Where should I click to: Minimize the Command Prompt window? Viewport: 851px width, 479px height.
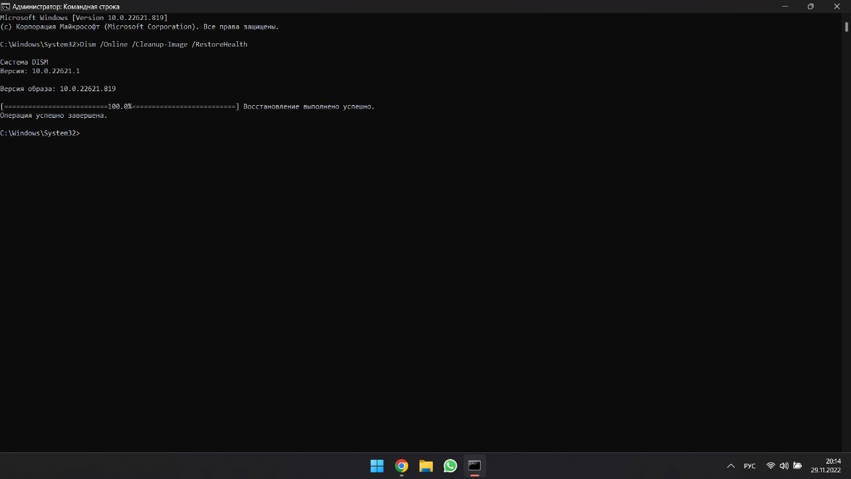coord(785,7)
